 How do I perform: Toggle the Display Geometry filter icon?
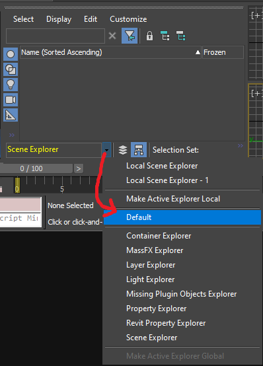11,54
